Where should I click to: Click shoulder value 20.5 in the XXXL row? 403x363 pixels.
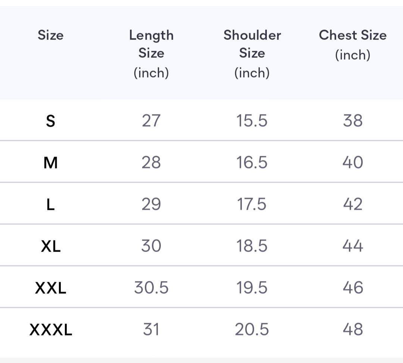coord(252,329)
